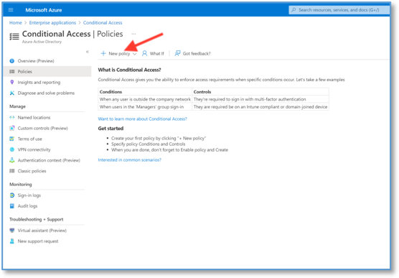The height and width of the screenshot is (278, 399).
Task: Go to Home breadcrumb
Action: [x=16, y=23]
